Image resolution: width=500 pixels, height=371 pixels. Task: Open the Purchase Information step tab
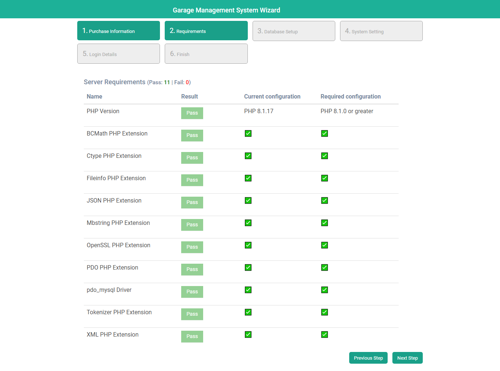coord(119,31)
